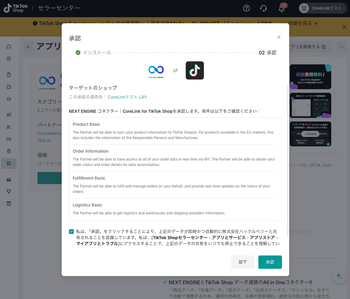Click the Logistics Basic permission heading

(87, 205)
